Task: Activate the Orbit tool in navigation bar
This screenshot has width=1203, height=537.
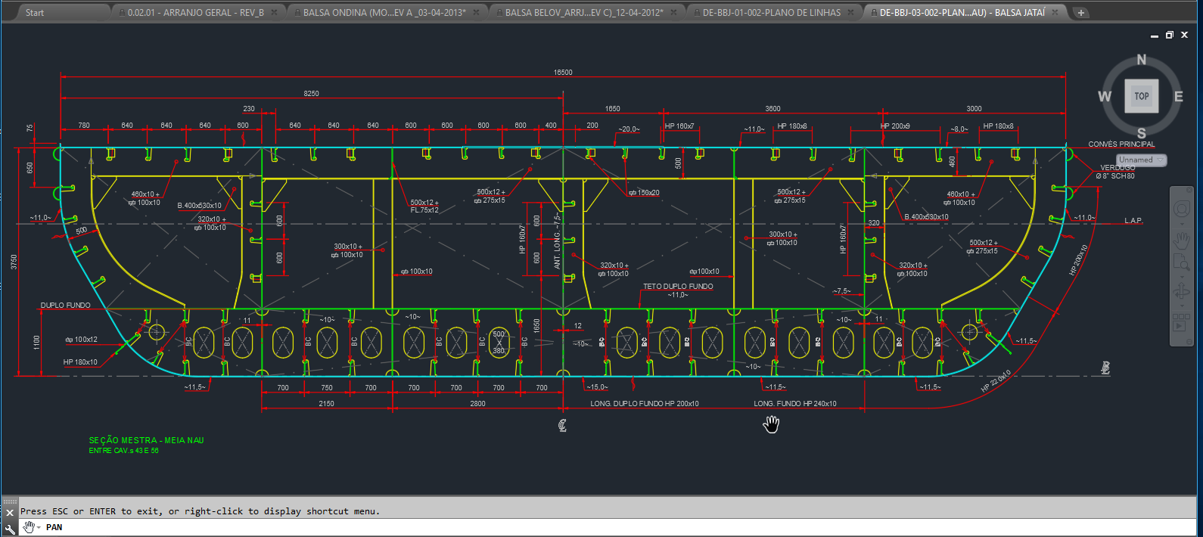Action: pos(1181,292)
